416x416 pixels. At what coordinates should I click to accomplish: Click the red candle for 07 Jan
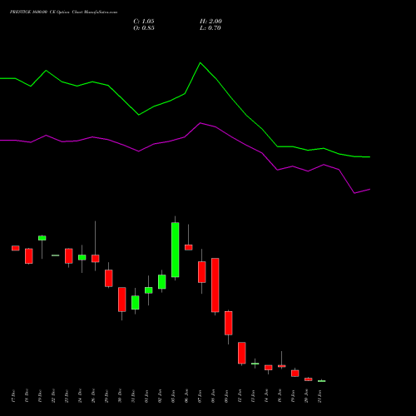tap(202, 272)
